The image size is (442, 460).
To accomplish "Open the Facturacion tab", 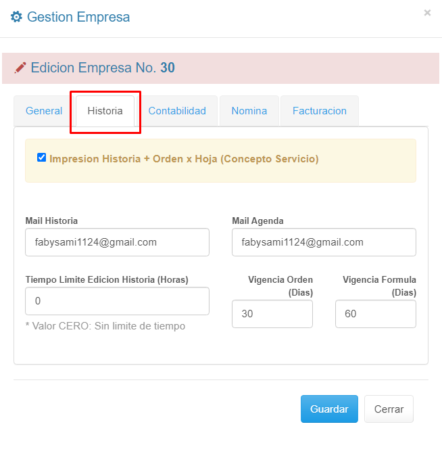I will [x=320, y=111].
